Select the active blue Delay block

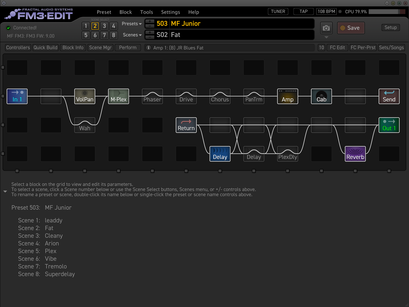[220, 154]
